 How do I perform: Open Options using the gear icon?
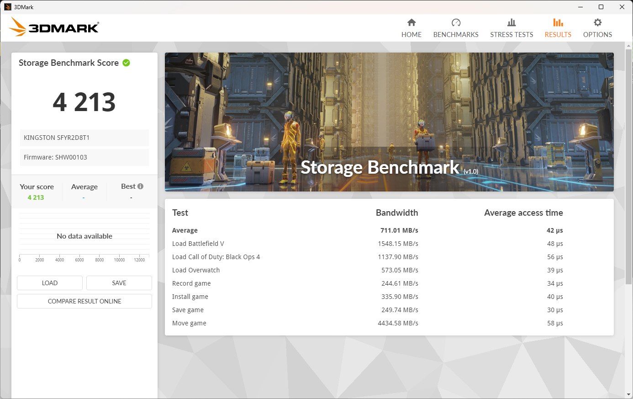(x=597, y=22)
